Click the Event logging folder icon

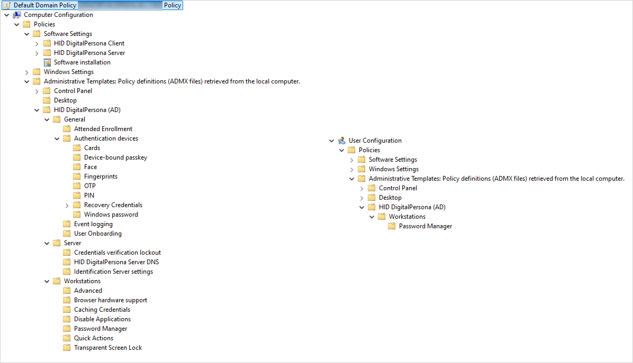67,224
